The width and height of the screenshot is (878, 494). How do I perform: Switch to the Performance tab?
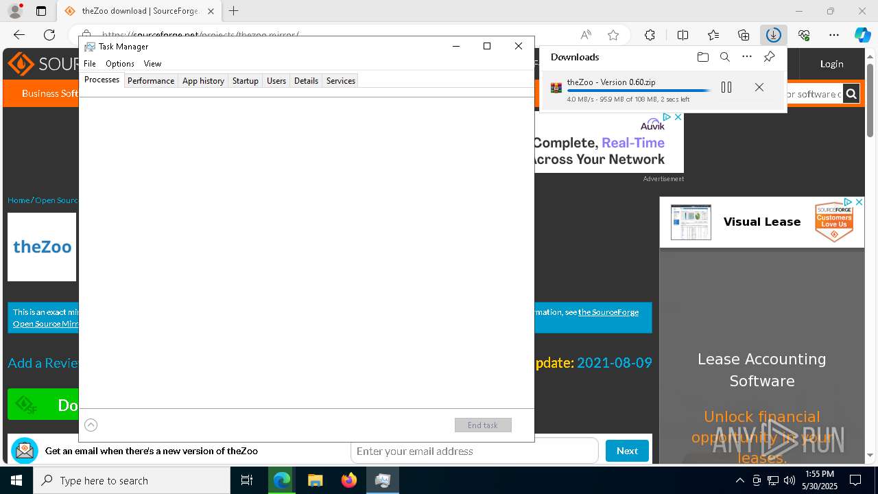click(151, 80)
